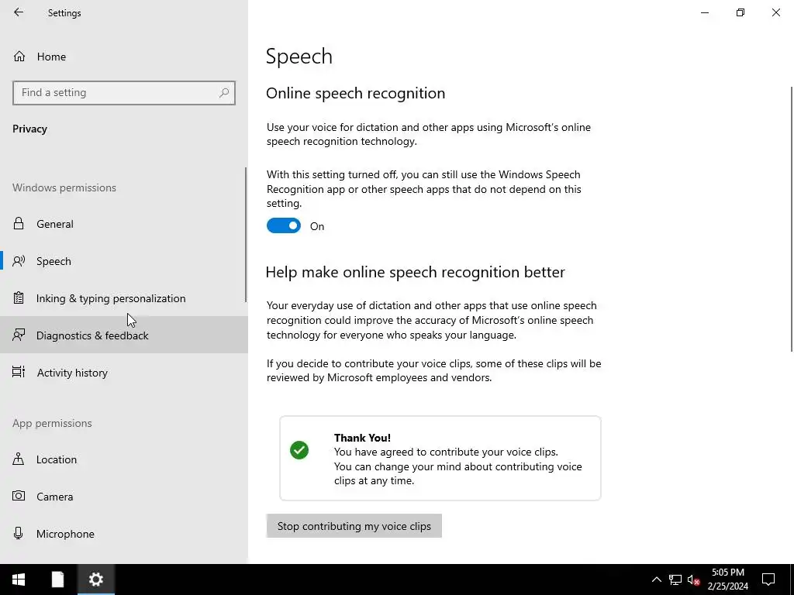Click the Find a setting box

pos(124,93)
